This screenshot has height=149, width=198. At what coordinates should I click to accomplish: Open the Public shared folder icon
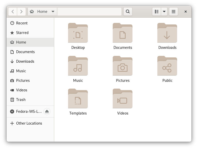point(167,66)
